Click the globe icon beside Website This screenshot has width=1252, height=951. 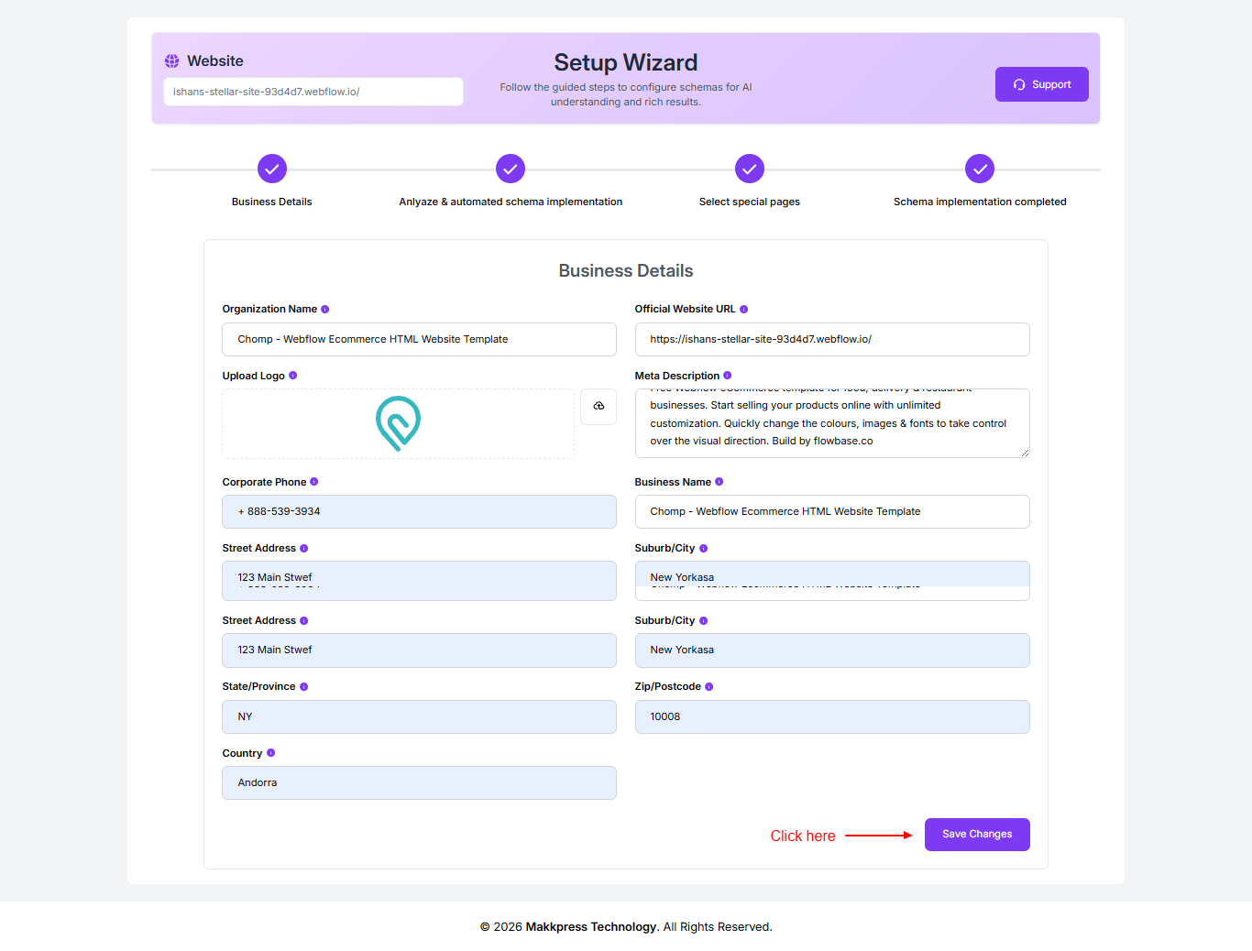[172, 61]
